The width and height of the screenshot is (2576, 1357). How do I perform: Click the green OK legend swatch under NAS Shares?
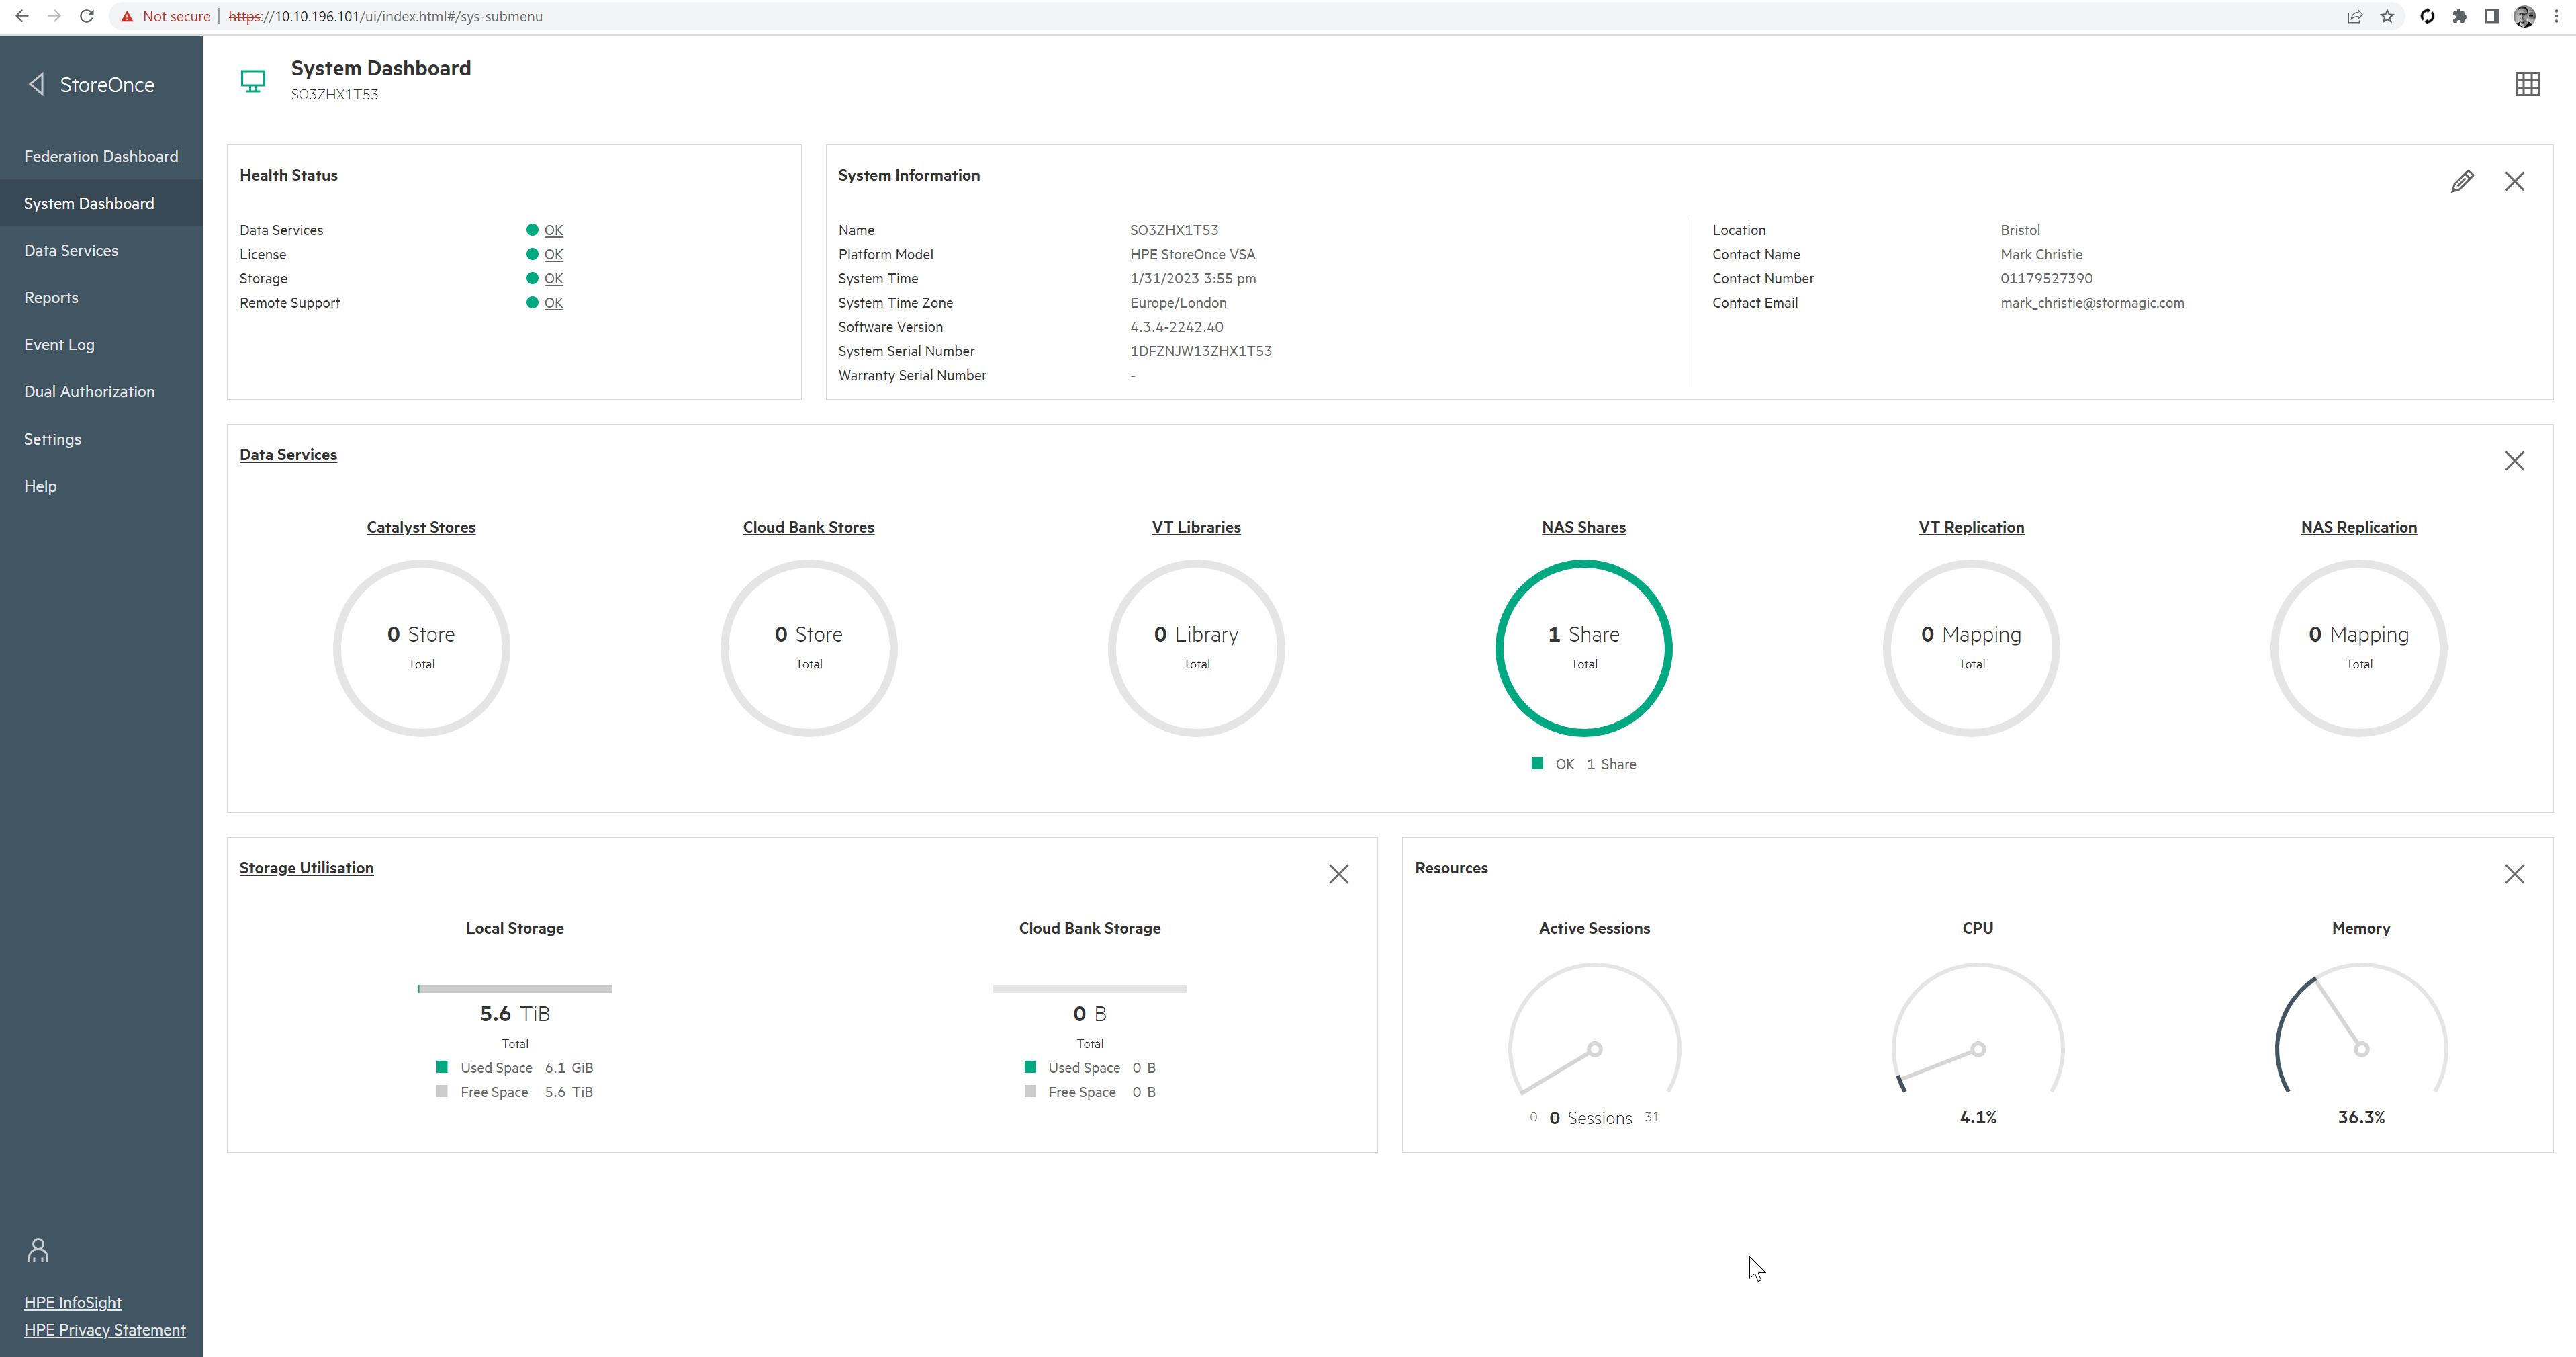coord(1537,764)
